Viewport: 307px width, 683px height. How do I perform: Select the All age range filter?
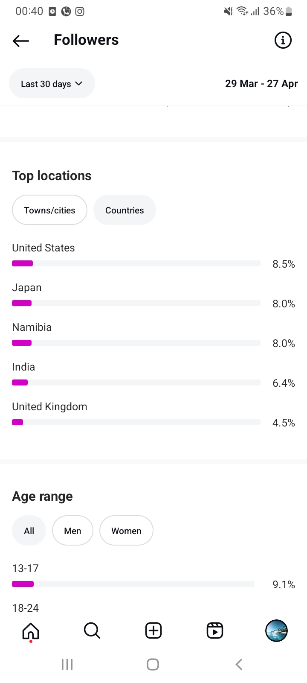point(29,531)
